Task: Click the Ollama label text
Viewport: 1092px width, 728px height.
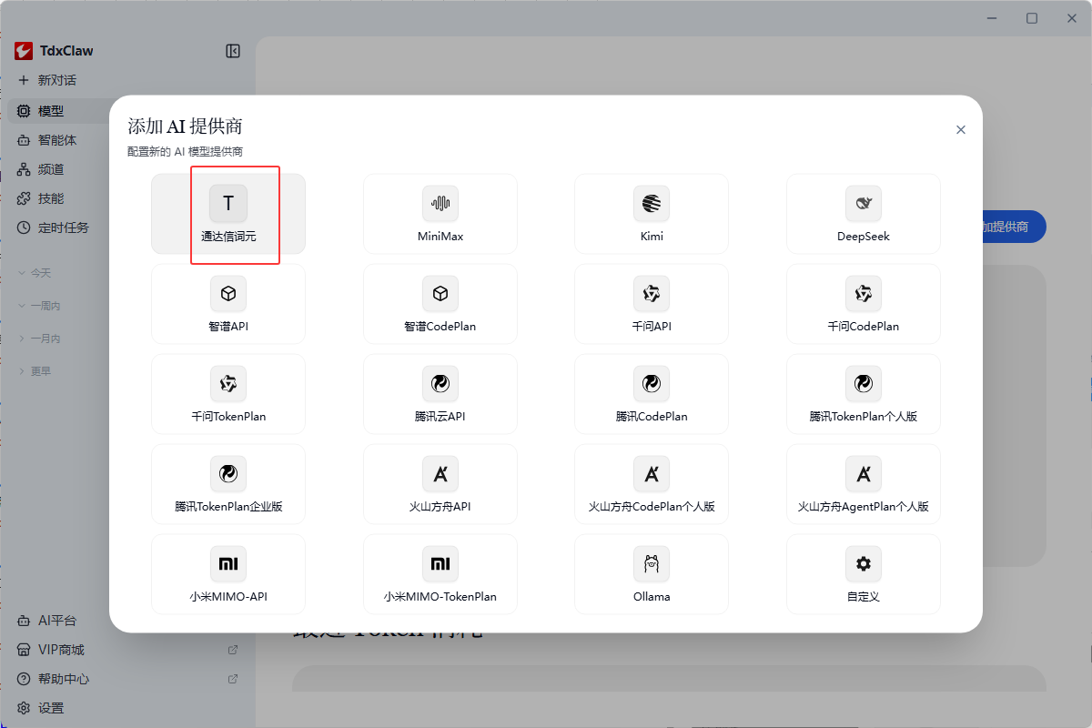Action: [x=652, y=597]
